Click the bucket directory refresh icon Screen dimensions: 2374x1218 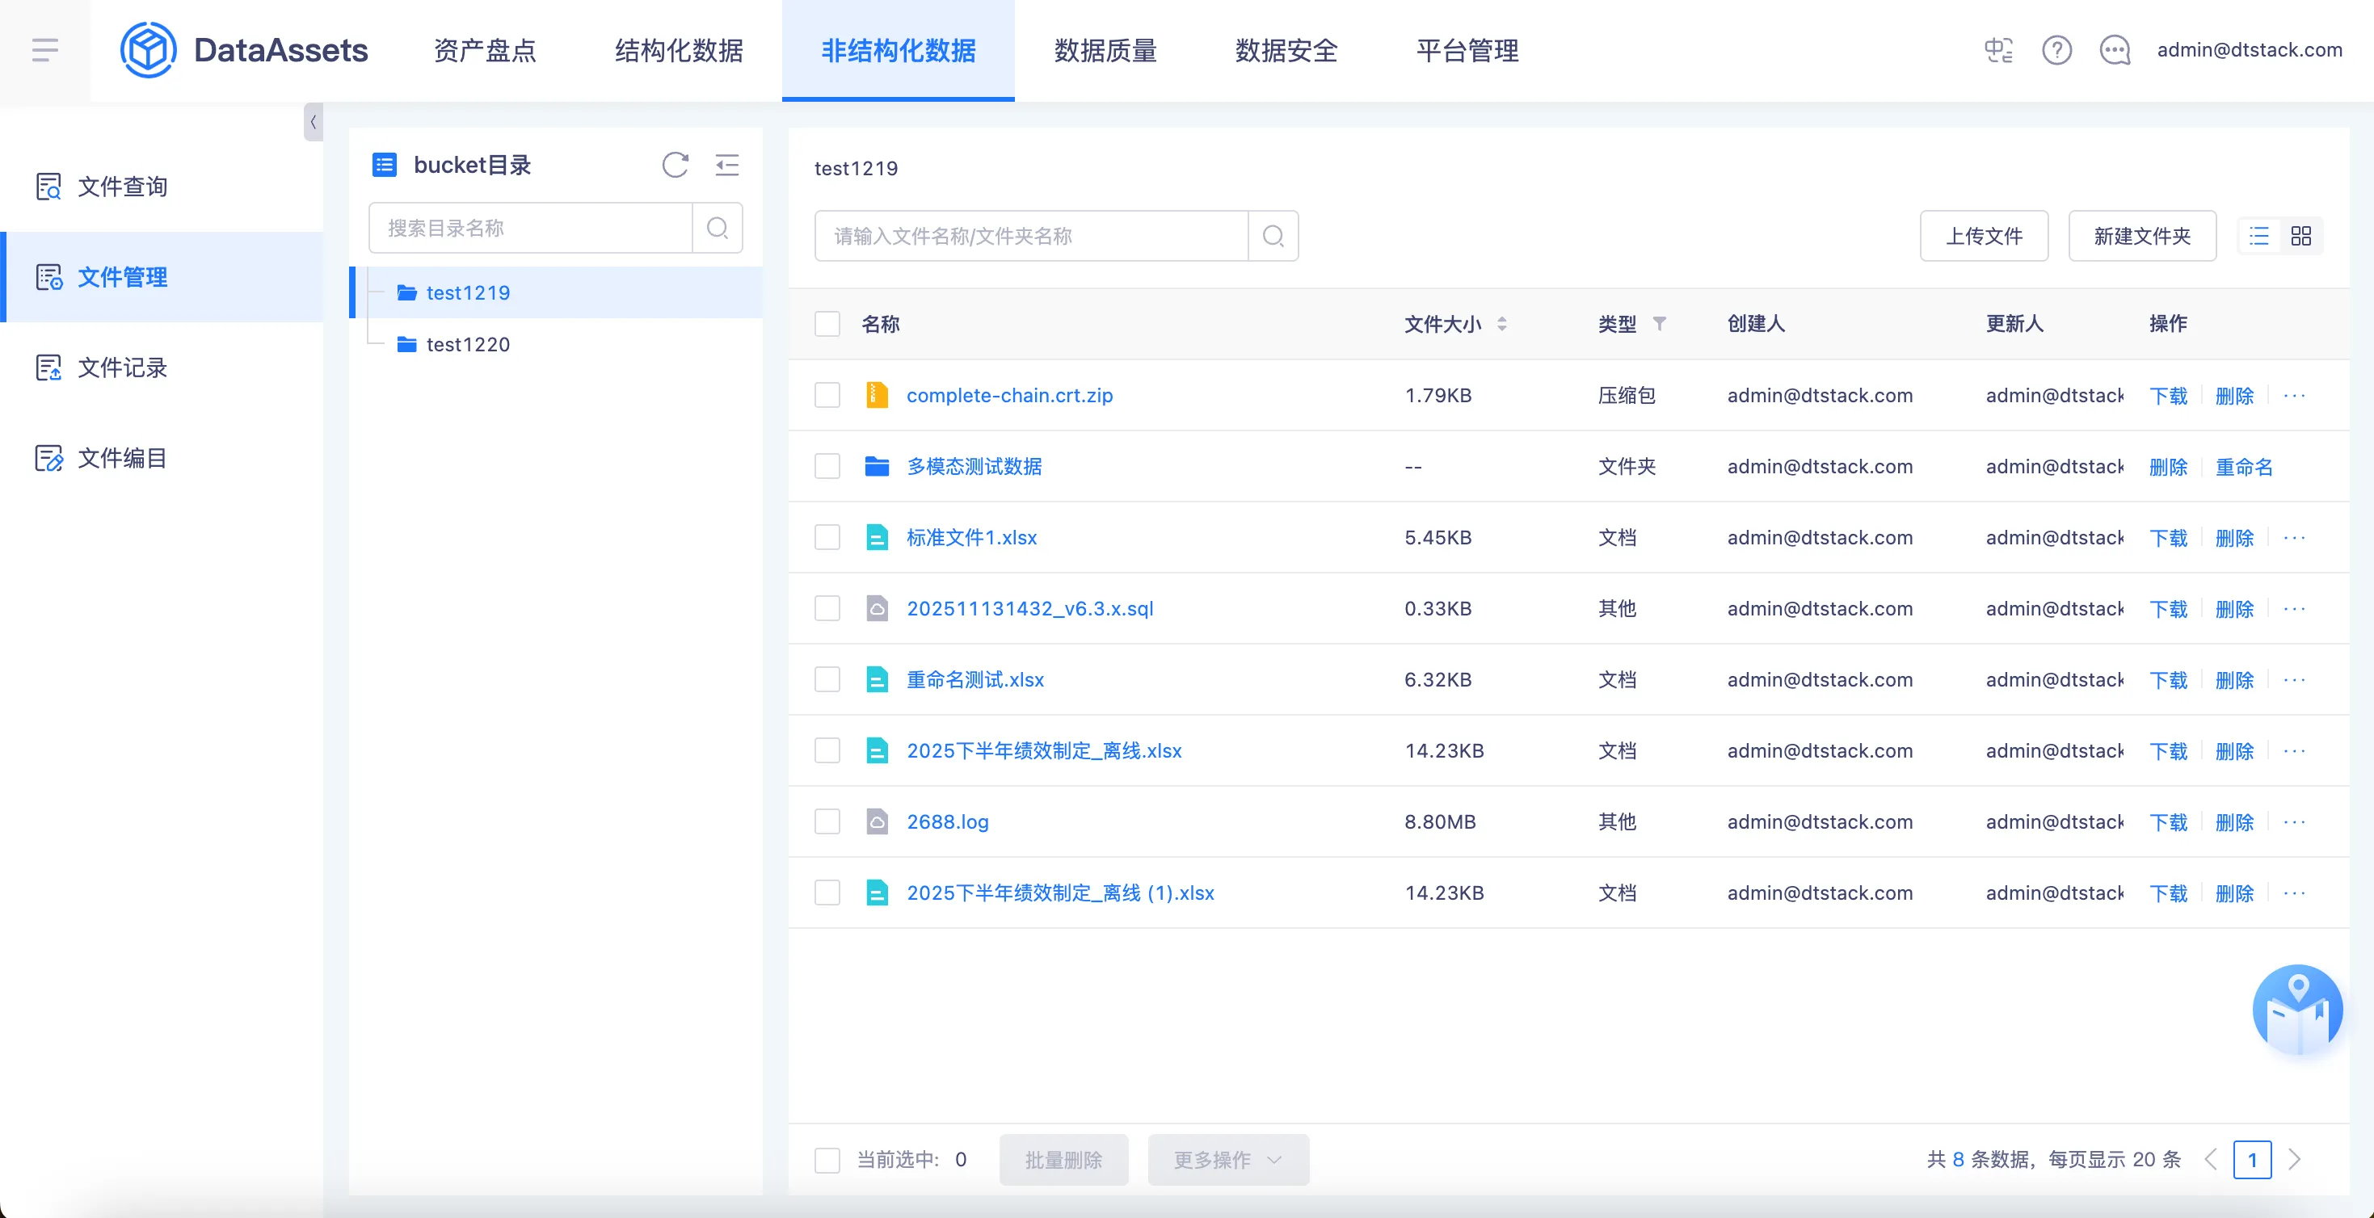pyautogui.click(x=675, y=165)
